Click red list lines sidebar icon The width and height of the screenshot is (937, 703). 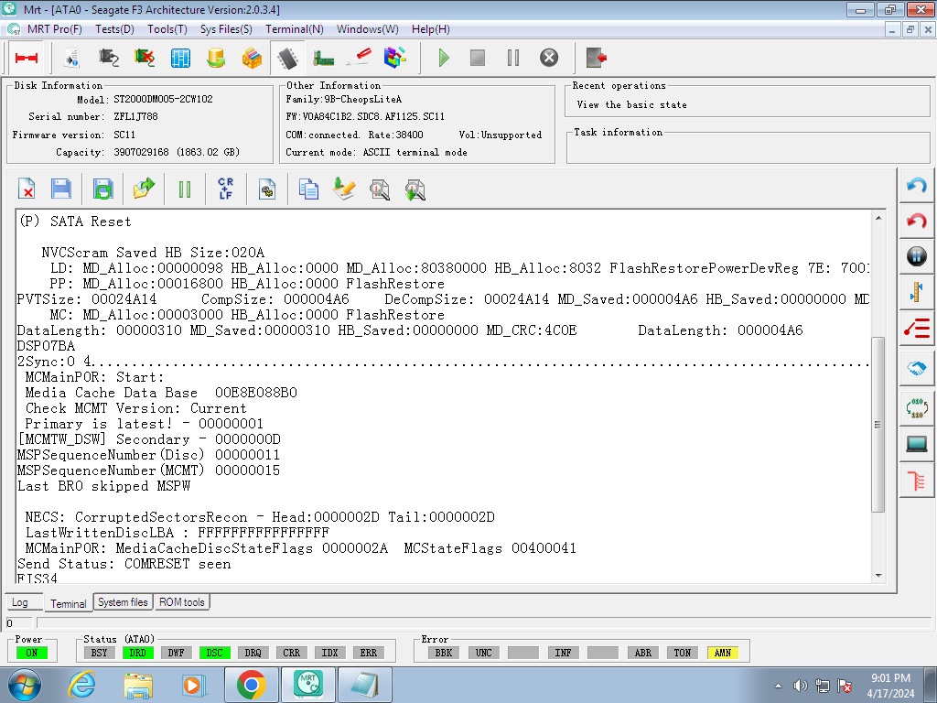coord(916,329)
